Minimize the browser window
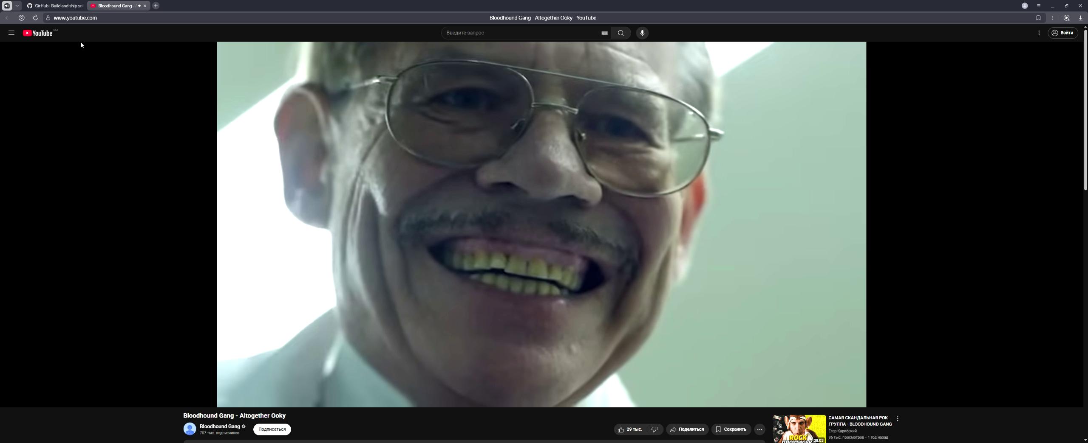Screen dimensions: 1088x443 1053,6
